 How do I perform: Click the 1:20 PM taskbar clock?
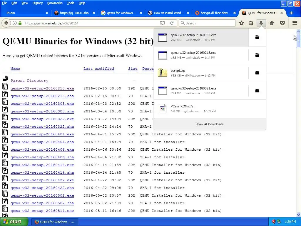click(x=290, y=222)
